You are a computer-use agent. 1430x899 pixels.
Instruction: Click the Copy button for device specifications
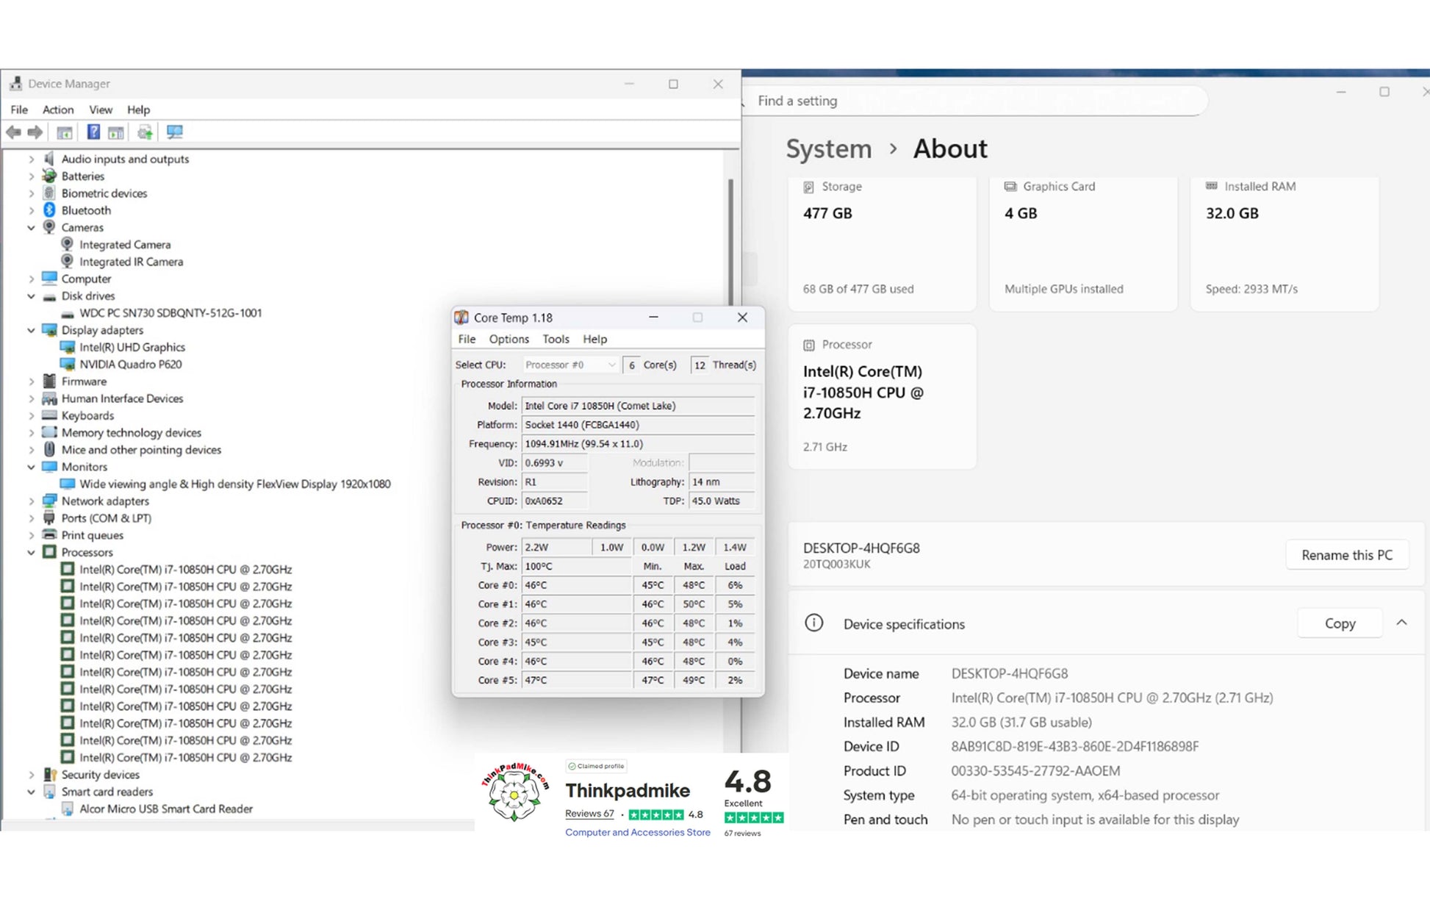pos(1339,623)
